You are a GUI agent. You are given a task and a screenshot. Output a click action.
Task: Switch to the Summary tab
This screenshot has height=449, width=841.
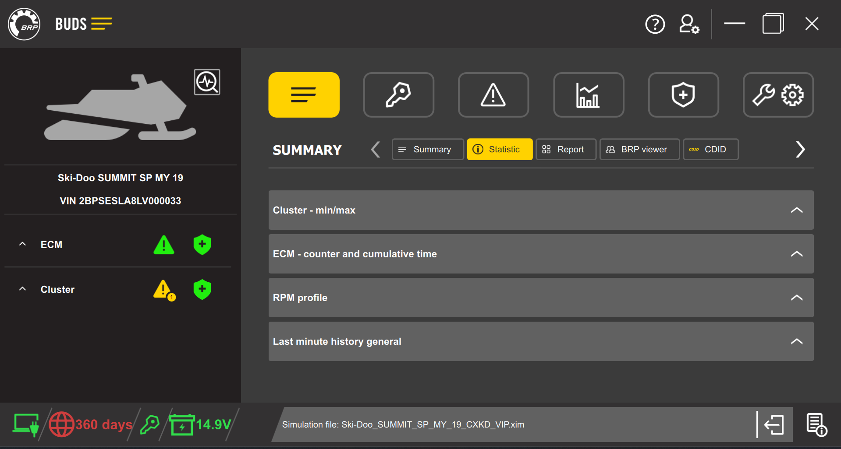tap(427, 149)
